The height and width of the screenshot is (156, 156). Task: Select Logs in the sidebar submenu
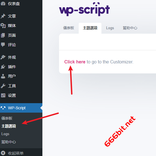[5, 134]
